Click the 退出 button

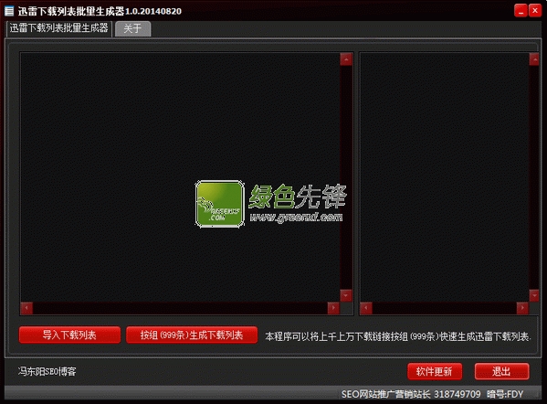pos(501,371)
